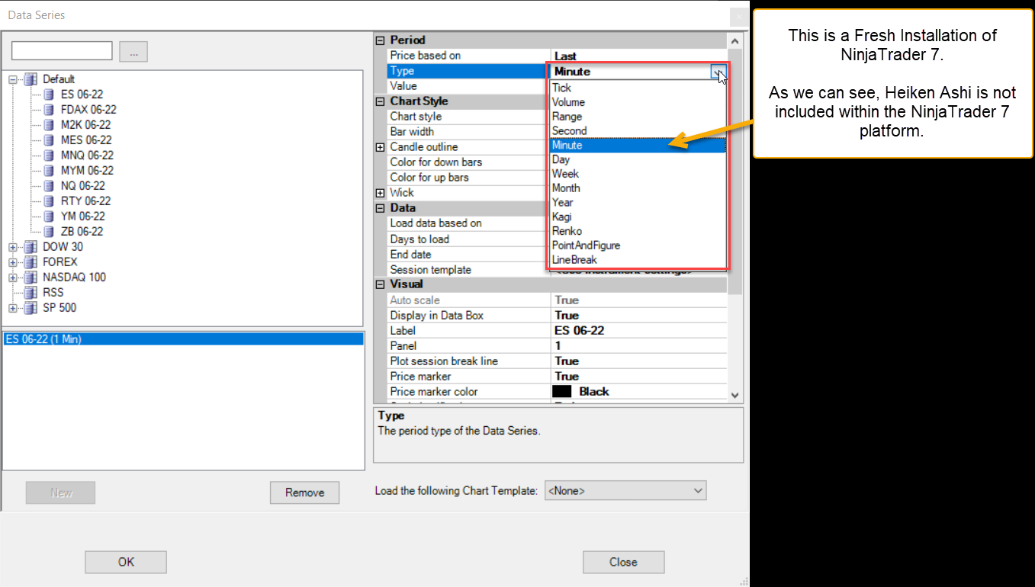This screenshot has width=1035, height=587.
Task: Expand the DOW 30 list
Action: pos(13,247)
